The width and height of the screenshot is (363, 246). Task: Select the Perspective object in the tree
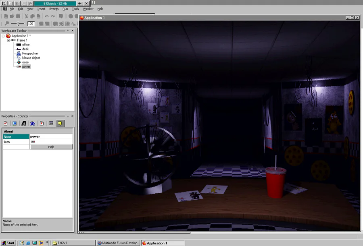point(30,54)
